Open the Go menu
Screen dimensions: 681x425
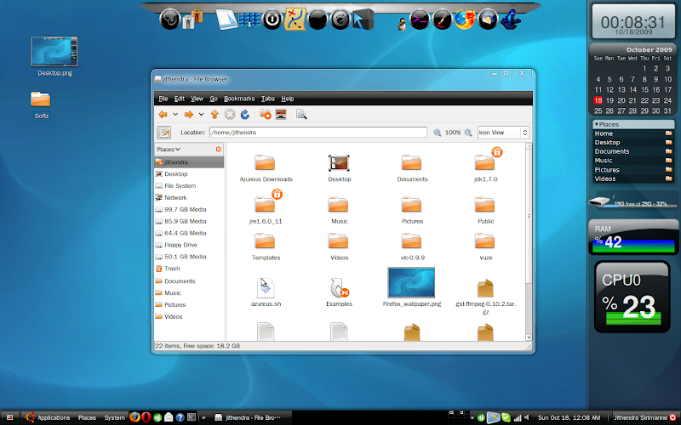[214, 99]
